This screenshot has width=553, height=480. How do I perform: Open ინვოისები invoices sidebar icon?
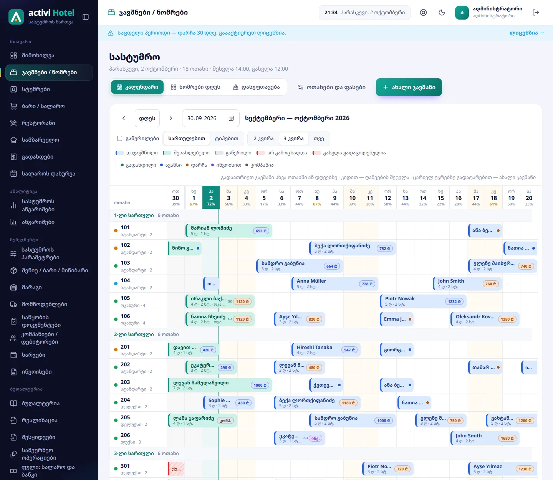[x=13, y=372]
